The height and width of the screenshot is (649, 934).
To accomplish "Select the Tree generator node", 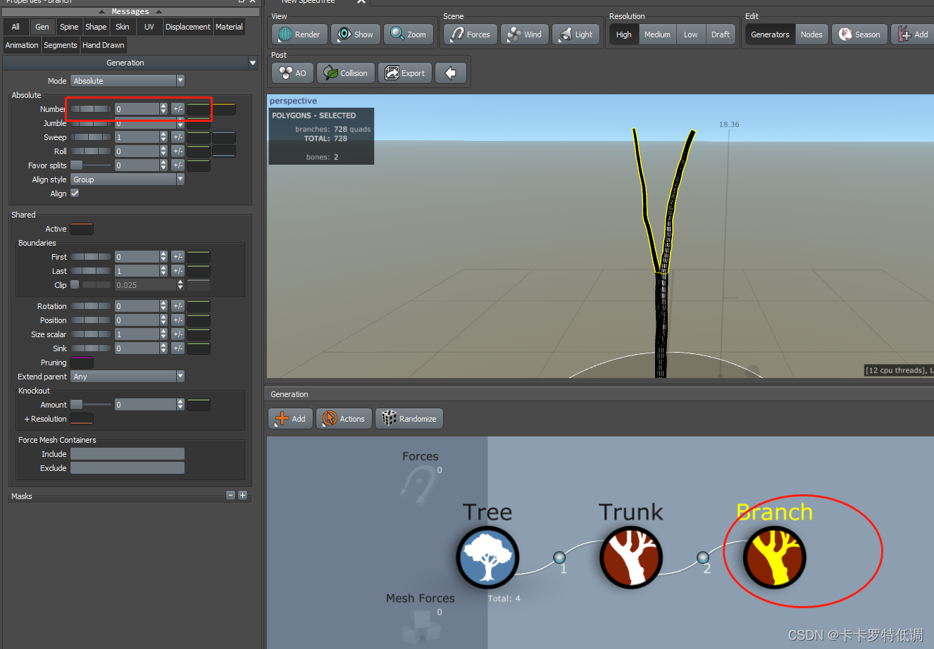I will (487, 557).
